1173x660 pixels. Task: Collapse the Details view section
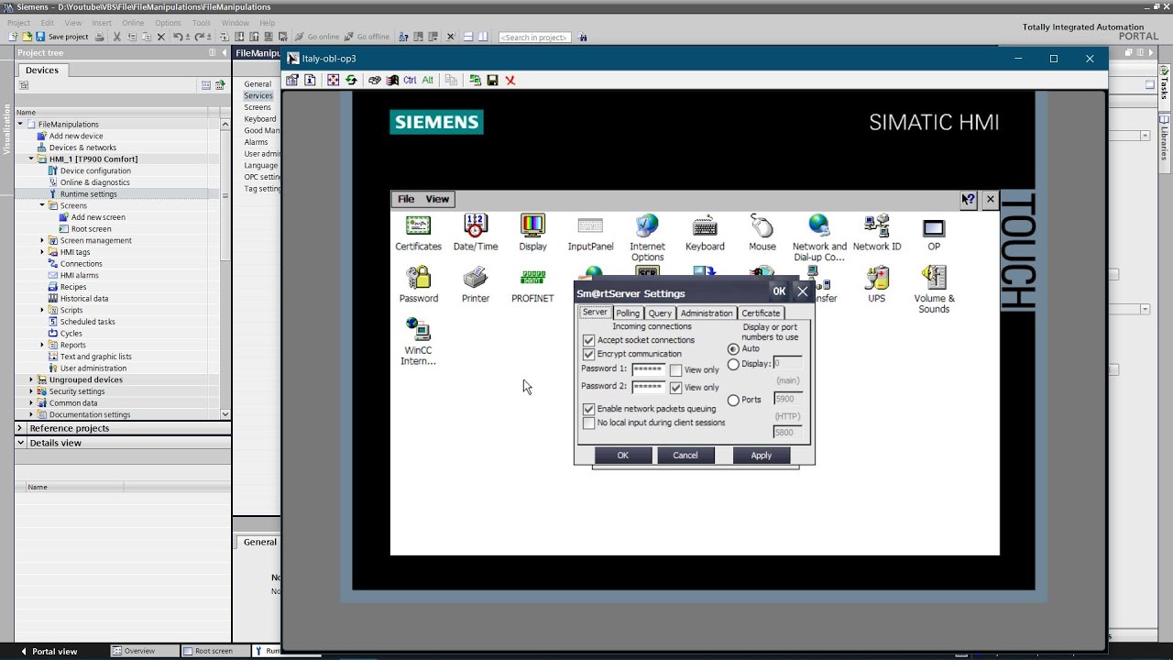coord(20,443)
